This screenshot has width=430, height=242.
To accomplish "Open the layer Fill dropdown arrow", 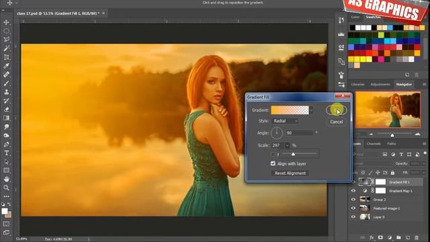I will click(424, 173).
